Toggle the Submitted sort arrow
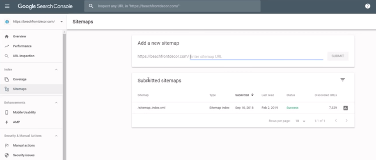This screenshot has width=376, height=160. tap(252, 95)
